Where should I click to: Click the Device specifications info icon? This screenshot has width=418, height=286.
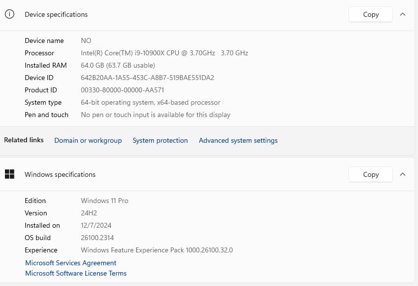(9, 14)
